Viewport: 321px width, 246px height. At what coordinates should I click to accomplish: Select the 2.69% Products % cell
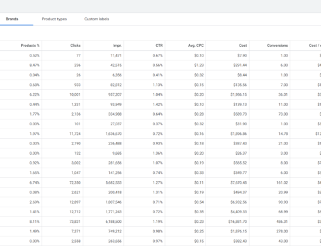point(35,202)
